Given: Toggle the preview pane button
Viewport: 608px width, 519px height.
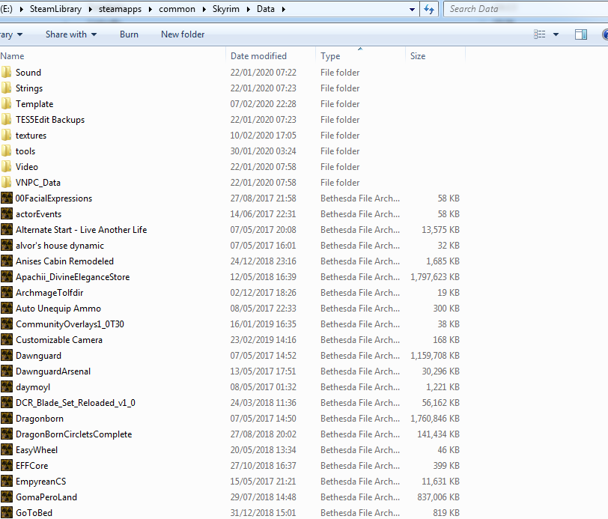Looking at the screenshot, I should tap(580, 34).
